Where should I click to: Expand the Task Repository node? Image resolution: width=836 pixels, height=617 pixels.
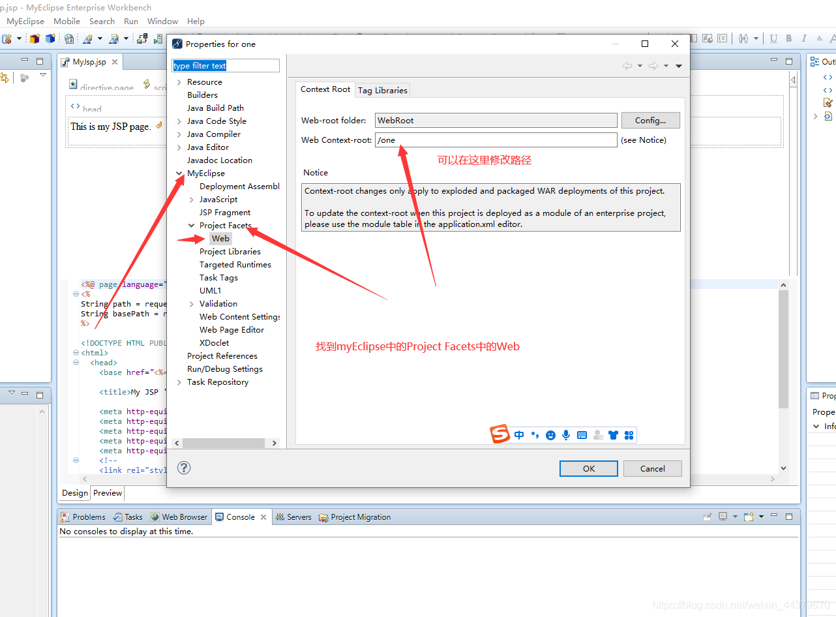[179, 382]
